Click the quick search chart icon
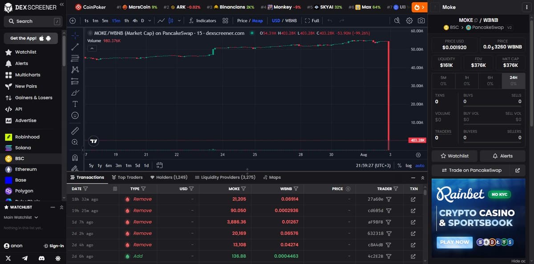 click(x=398, y=21)
